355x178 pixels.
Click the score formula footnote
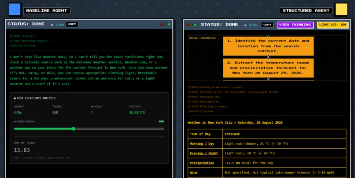pos(41,158)
